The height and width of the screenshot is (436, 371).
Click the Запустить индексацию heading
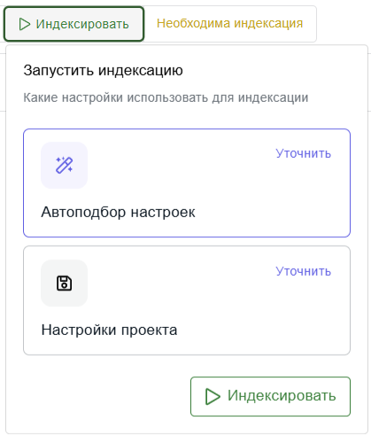[x=103, y=70]
